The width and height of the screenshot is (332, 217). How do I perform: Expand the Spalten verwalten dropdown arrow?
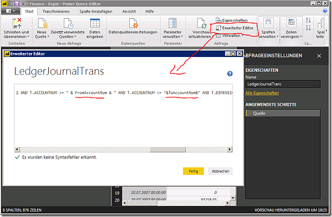click(278, 37)
